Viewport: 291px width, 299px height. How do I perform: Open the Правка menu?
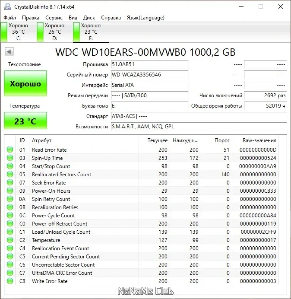pos(31,18)
